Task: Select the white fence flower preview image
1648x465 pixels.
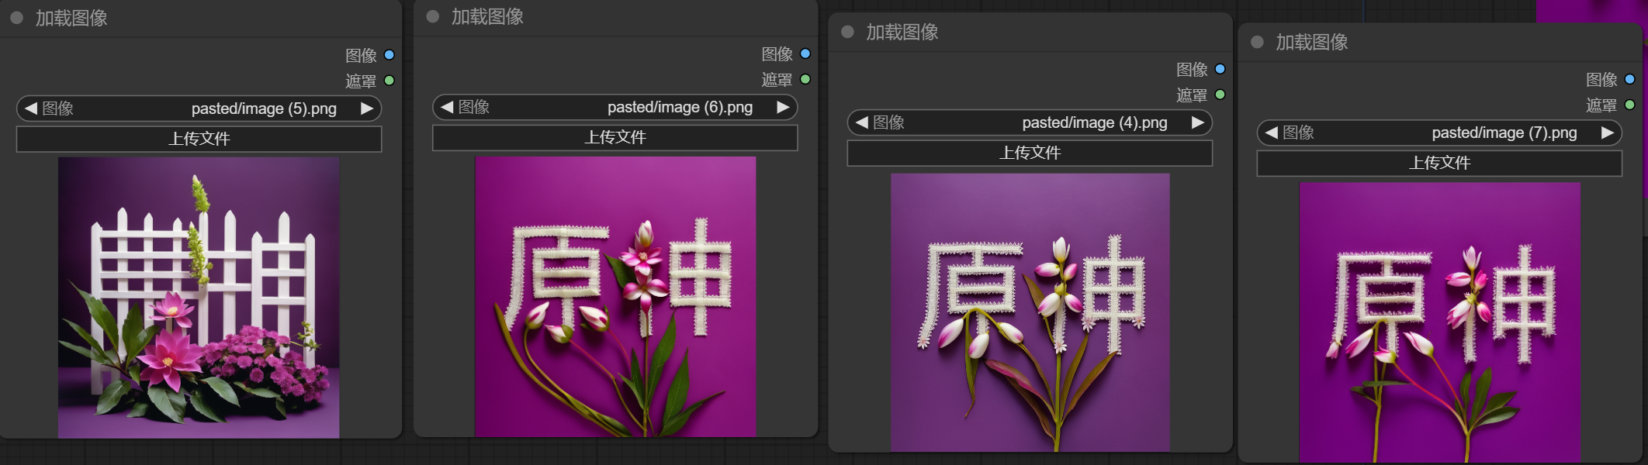Action: [199, 298]
